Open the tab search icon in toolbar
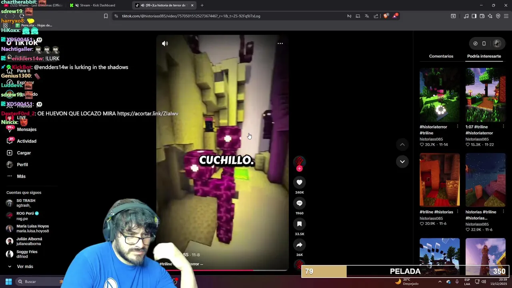512x288 pixels. click(x=453, y=16)
